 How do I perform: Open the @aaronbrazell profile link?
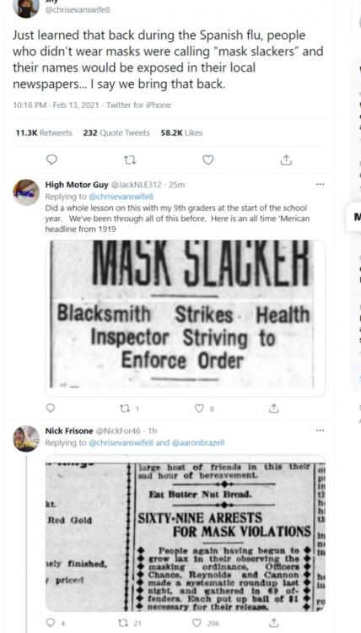click(198, 443)
